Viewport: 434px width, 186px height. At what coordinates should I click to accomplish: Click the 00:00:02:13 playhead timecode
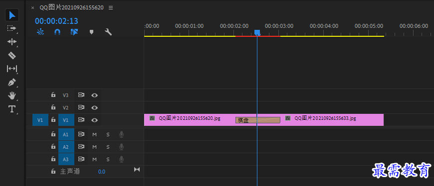(x=56, y=21)
